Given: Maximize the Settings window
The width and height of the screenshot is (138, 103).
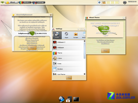Looking at the screenshot, I should 81,29.
